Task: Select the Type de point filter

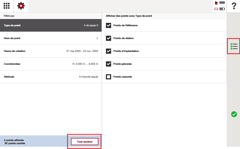Action: point(51,25)
